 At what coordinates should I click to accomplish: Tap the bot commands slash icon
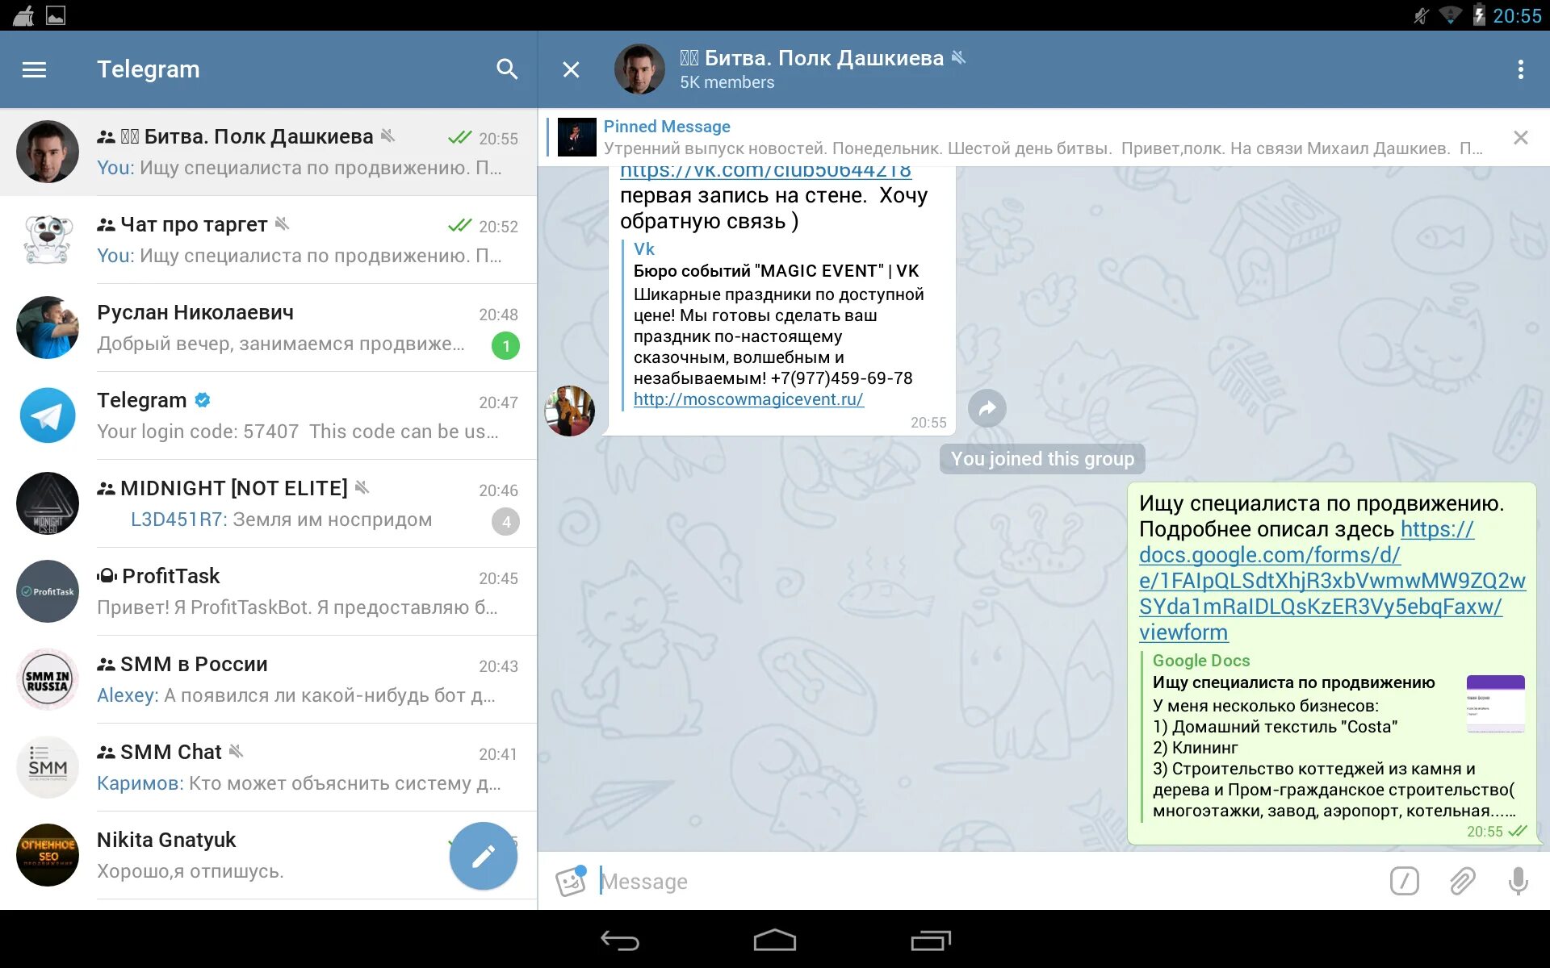point(1404,881)
